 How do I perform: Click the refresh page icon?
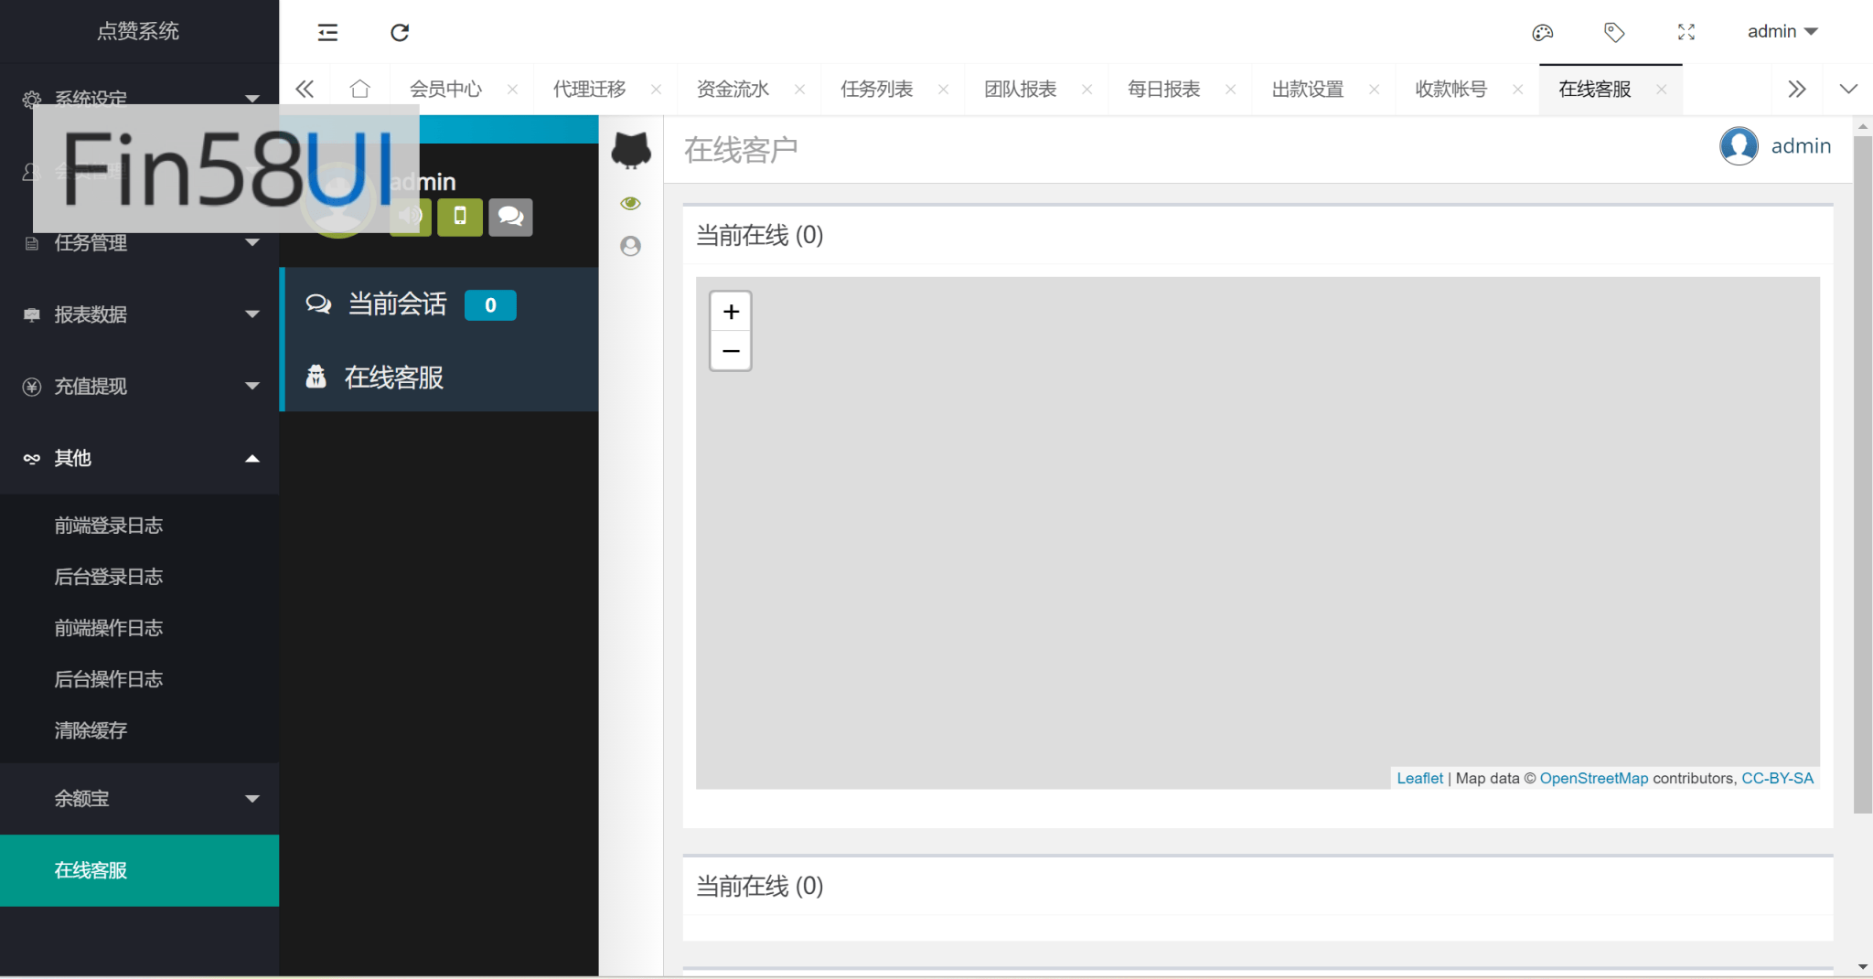pyautogui.click(x=400, y=33)
